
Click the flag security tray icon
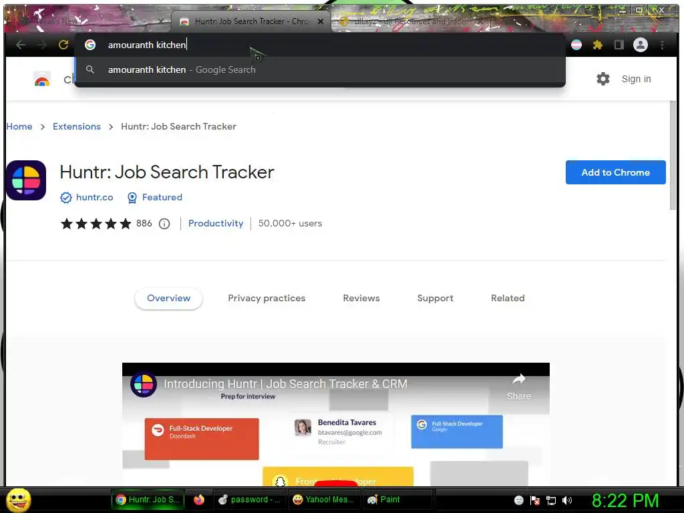pyautogui.click(x=535, y=500)
